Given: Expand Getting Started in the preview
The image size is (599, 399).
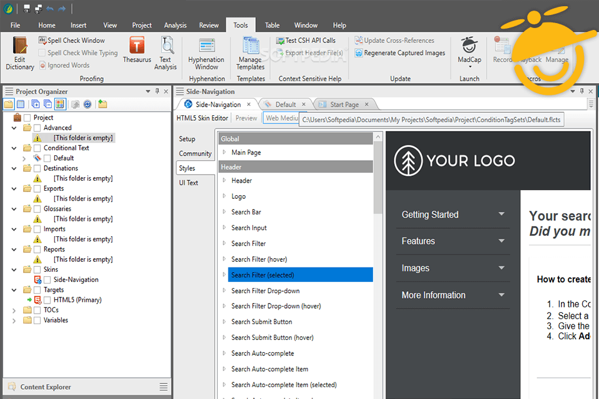Looking at the screenshot, I should pos(501,214).
